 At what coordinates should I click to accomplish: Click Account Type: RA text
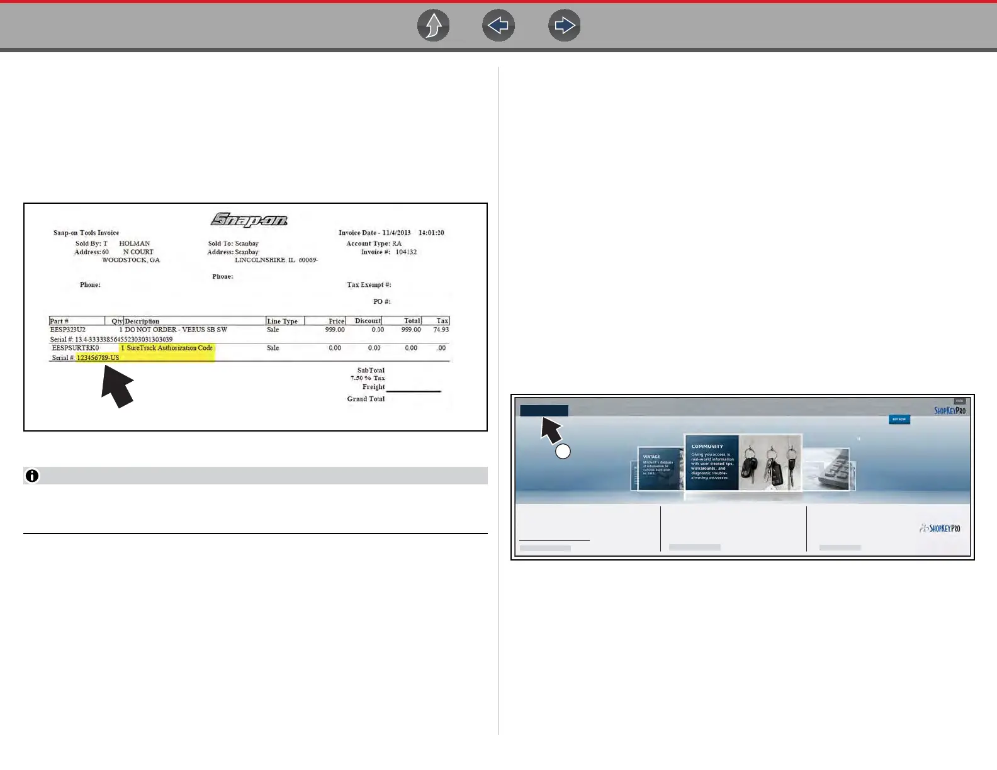click(x=374, y=243)
